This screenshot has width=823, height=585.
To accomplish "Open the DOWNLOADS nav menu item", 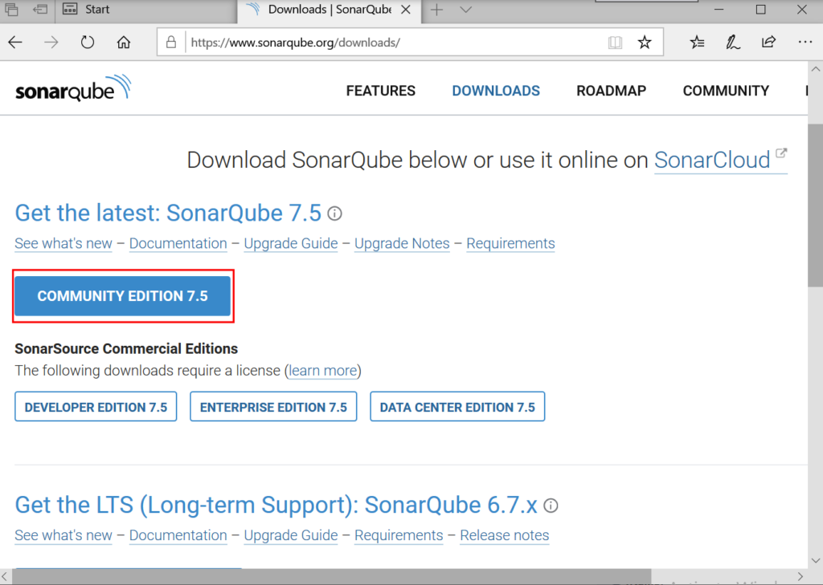I will (x=496, y=91).
